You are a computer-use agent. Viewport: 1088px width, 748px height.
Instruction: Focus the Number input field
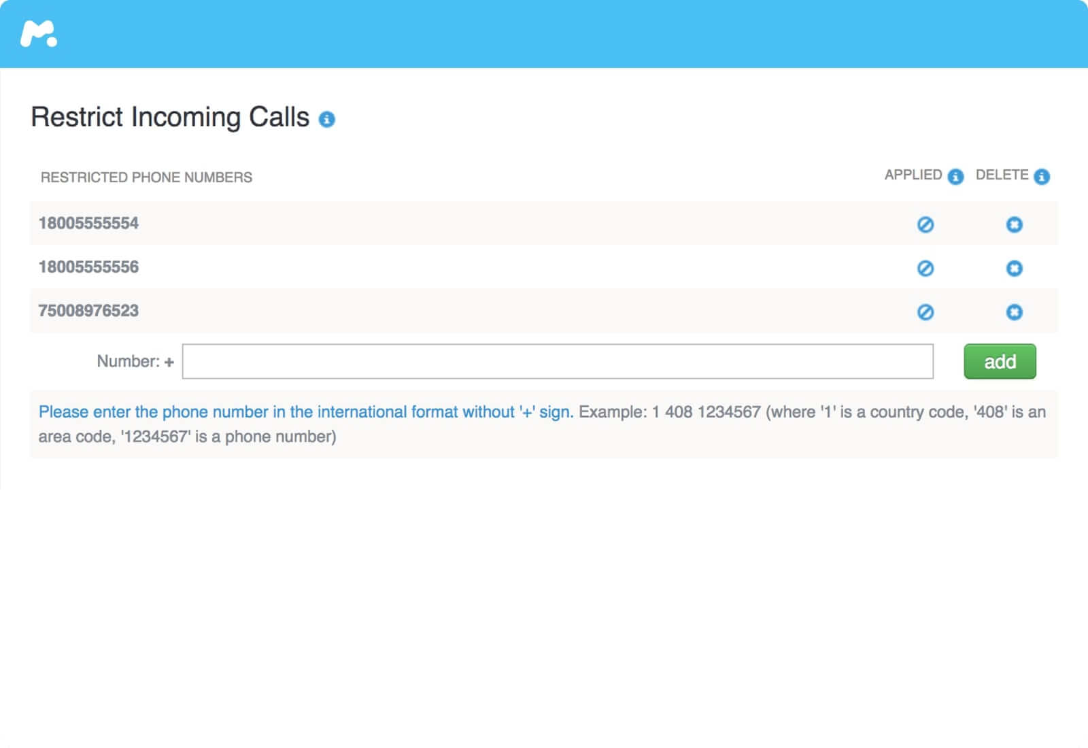tap(557, 362)
